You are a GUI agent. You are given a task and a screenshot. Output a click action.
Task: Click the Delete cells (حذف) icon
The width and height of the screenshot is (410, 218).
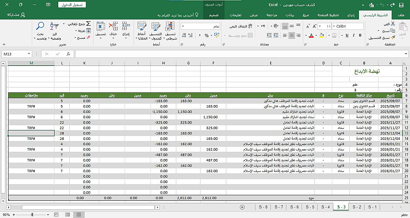[114, 26]
